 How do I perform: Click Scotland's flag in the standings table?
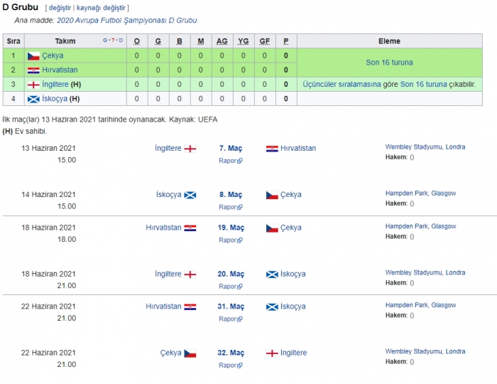[33, 98]
